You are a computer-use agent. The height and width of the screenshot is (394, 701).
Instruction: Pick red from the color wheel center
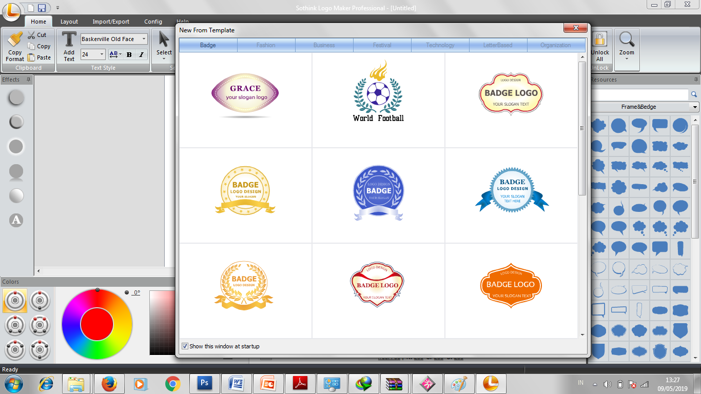pyautogui.click(x=96, y=324)
